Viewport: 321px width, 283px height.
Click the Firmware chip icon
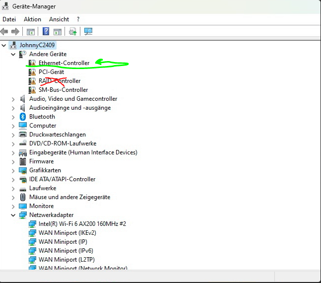23,161
